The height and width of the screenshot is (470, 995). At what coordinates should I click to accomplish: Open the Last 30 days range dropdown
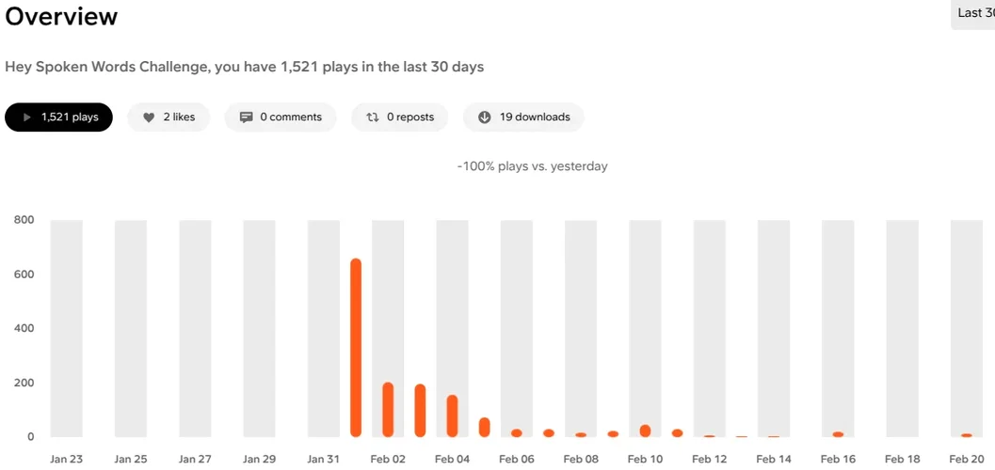(x=974, y=13)
